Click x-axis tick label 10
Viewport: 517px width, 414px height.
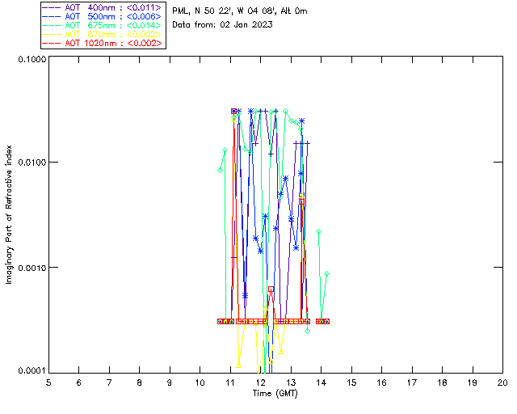(x=200, y=382)
